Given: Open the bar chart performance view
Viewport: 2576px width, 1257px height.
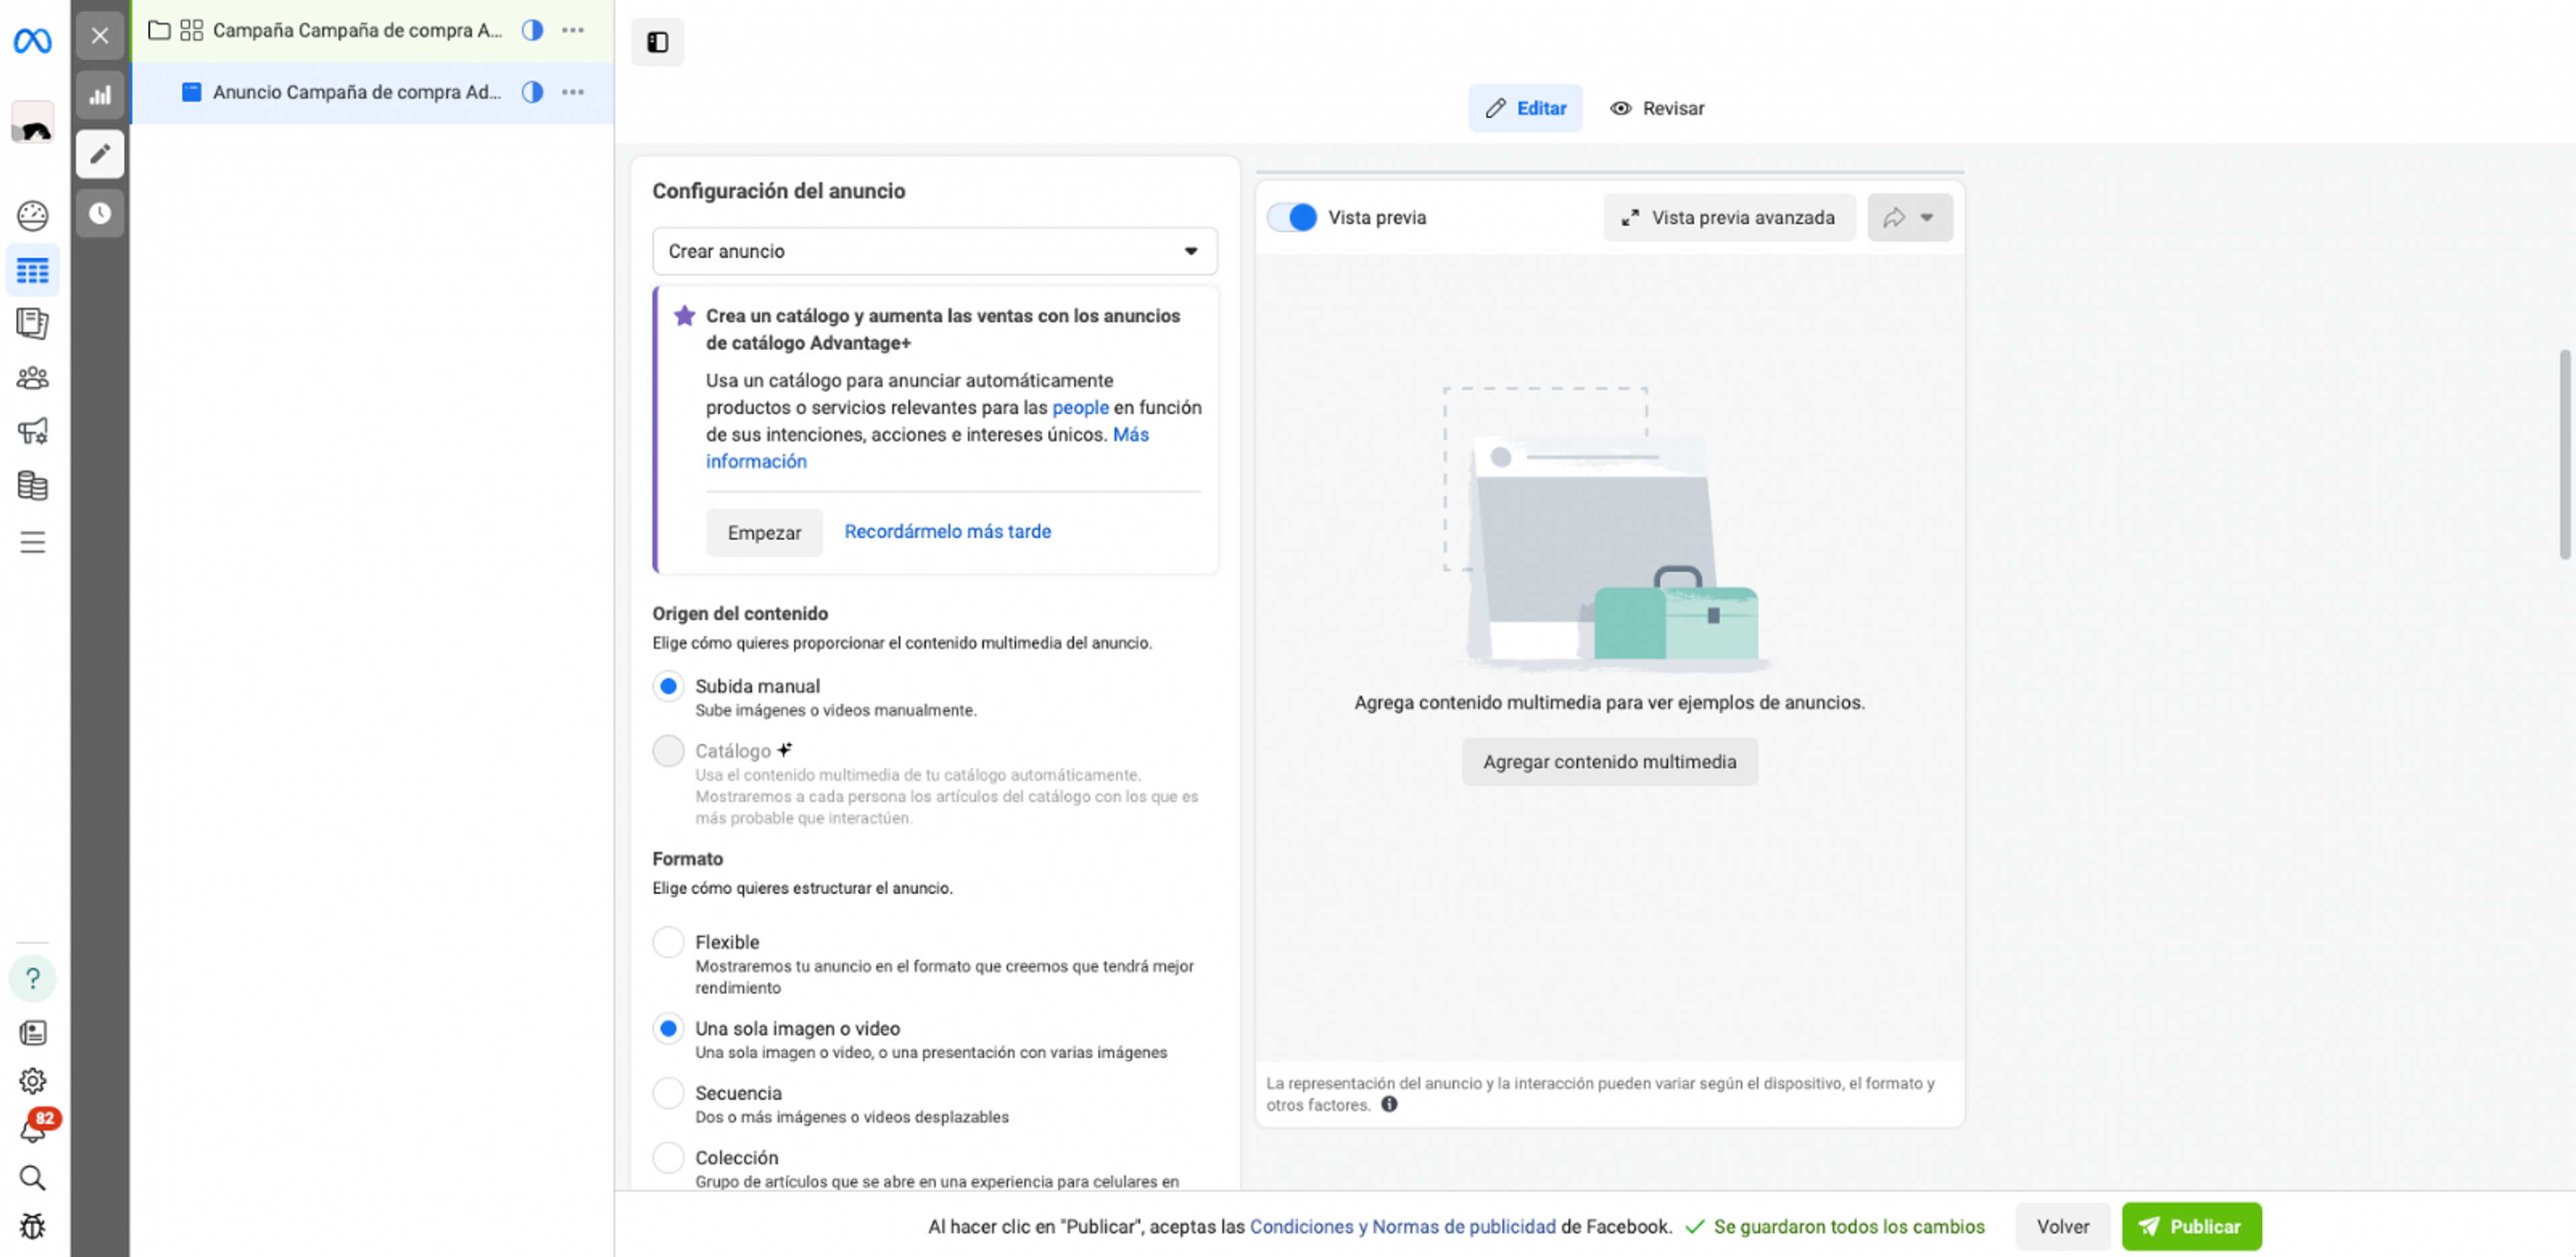Looking at the screenshot, I should (100, 96).
